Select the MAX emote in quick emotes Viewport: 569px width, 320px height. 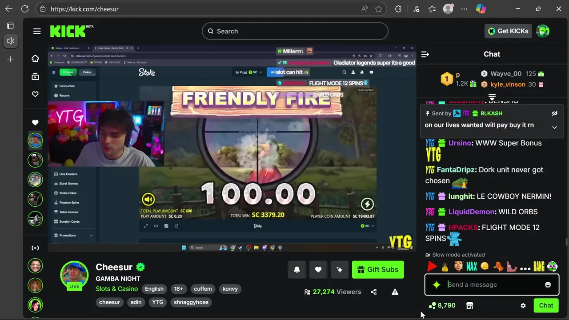click(472, 267)
